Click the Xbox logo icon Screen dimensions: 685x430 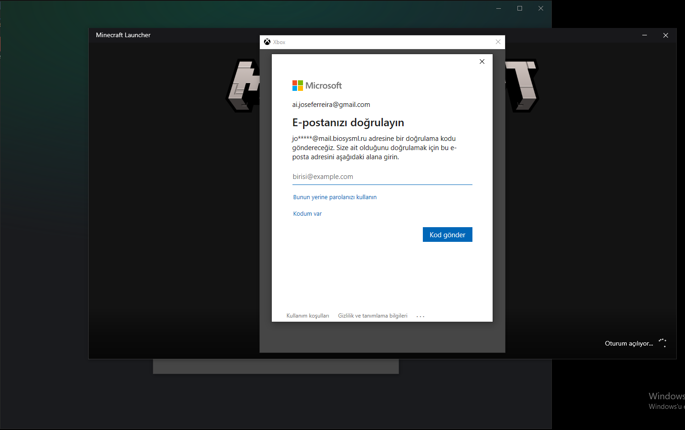(267, 42)
